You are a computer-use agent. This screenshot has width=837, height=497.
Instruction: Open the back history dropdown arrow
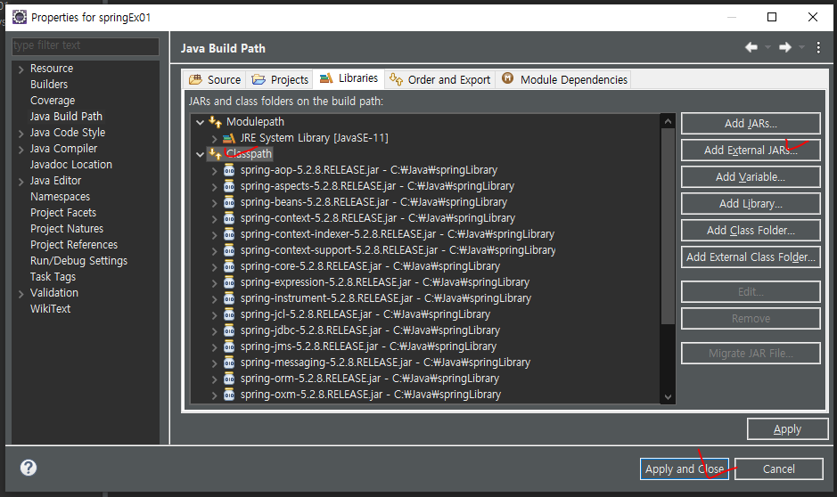pyautogui.click(x=767, y=47)
